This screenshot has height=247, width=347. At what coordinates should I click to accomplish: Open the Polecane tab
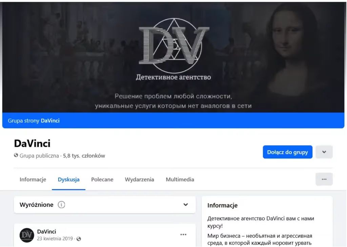click(x=102, y=179)
